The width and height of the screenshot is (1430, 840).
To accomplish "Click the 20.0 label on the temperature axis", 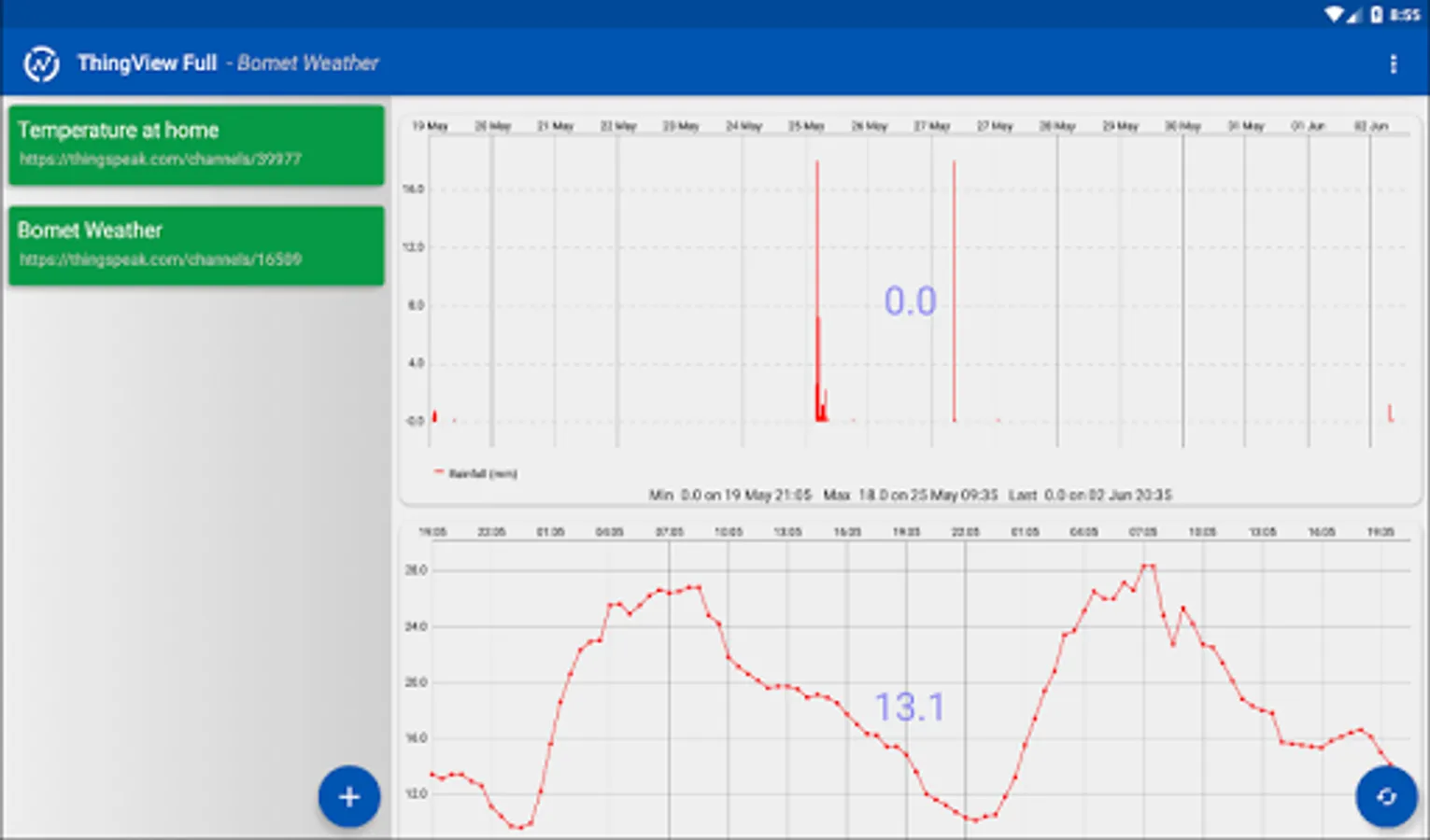I will (x=416, y=682).
